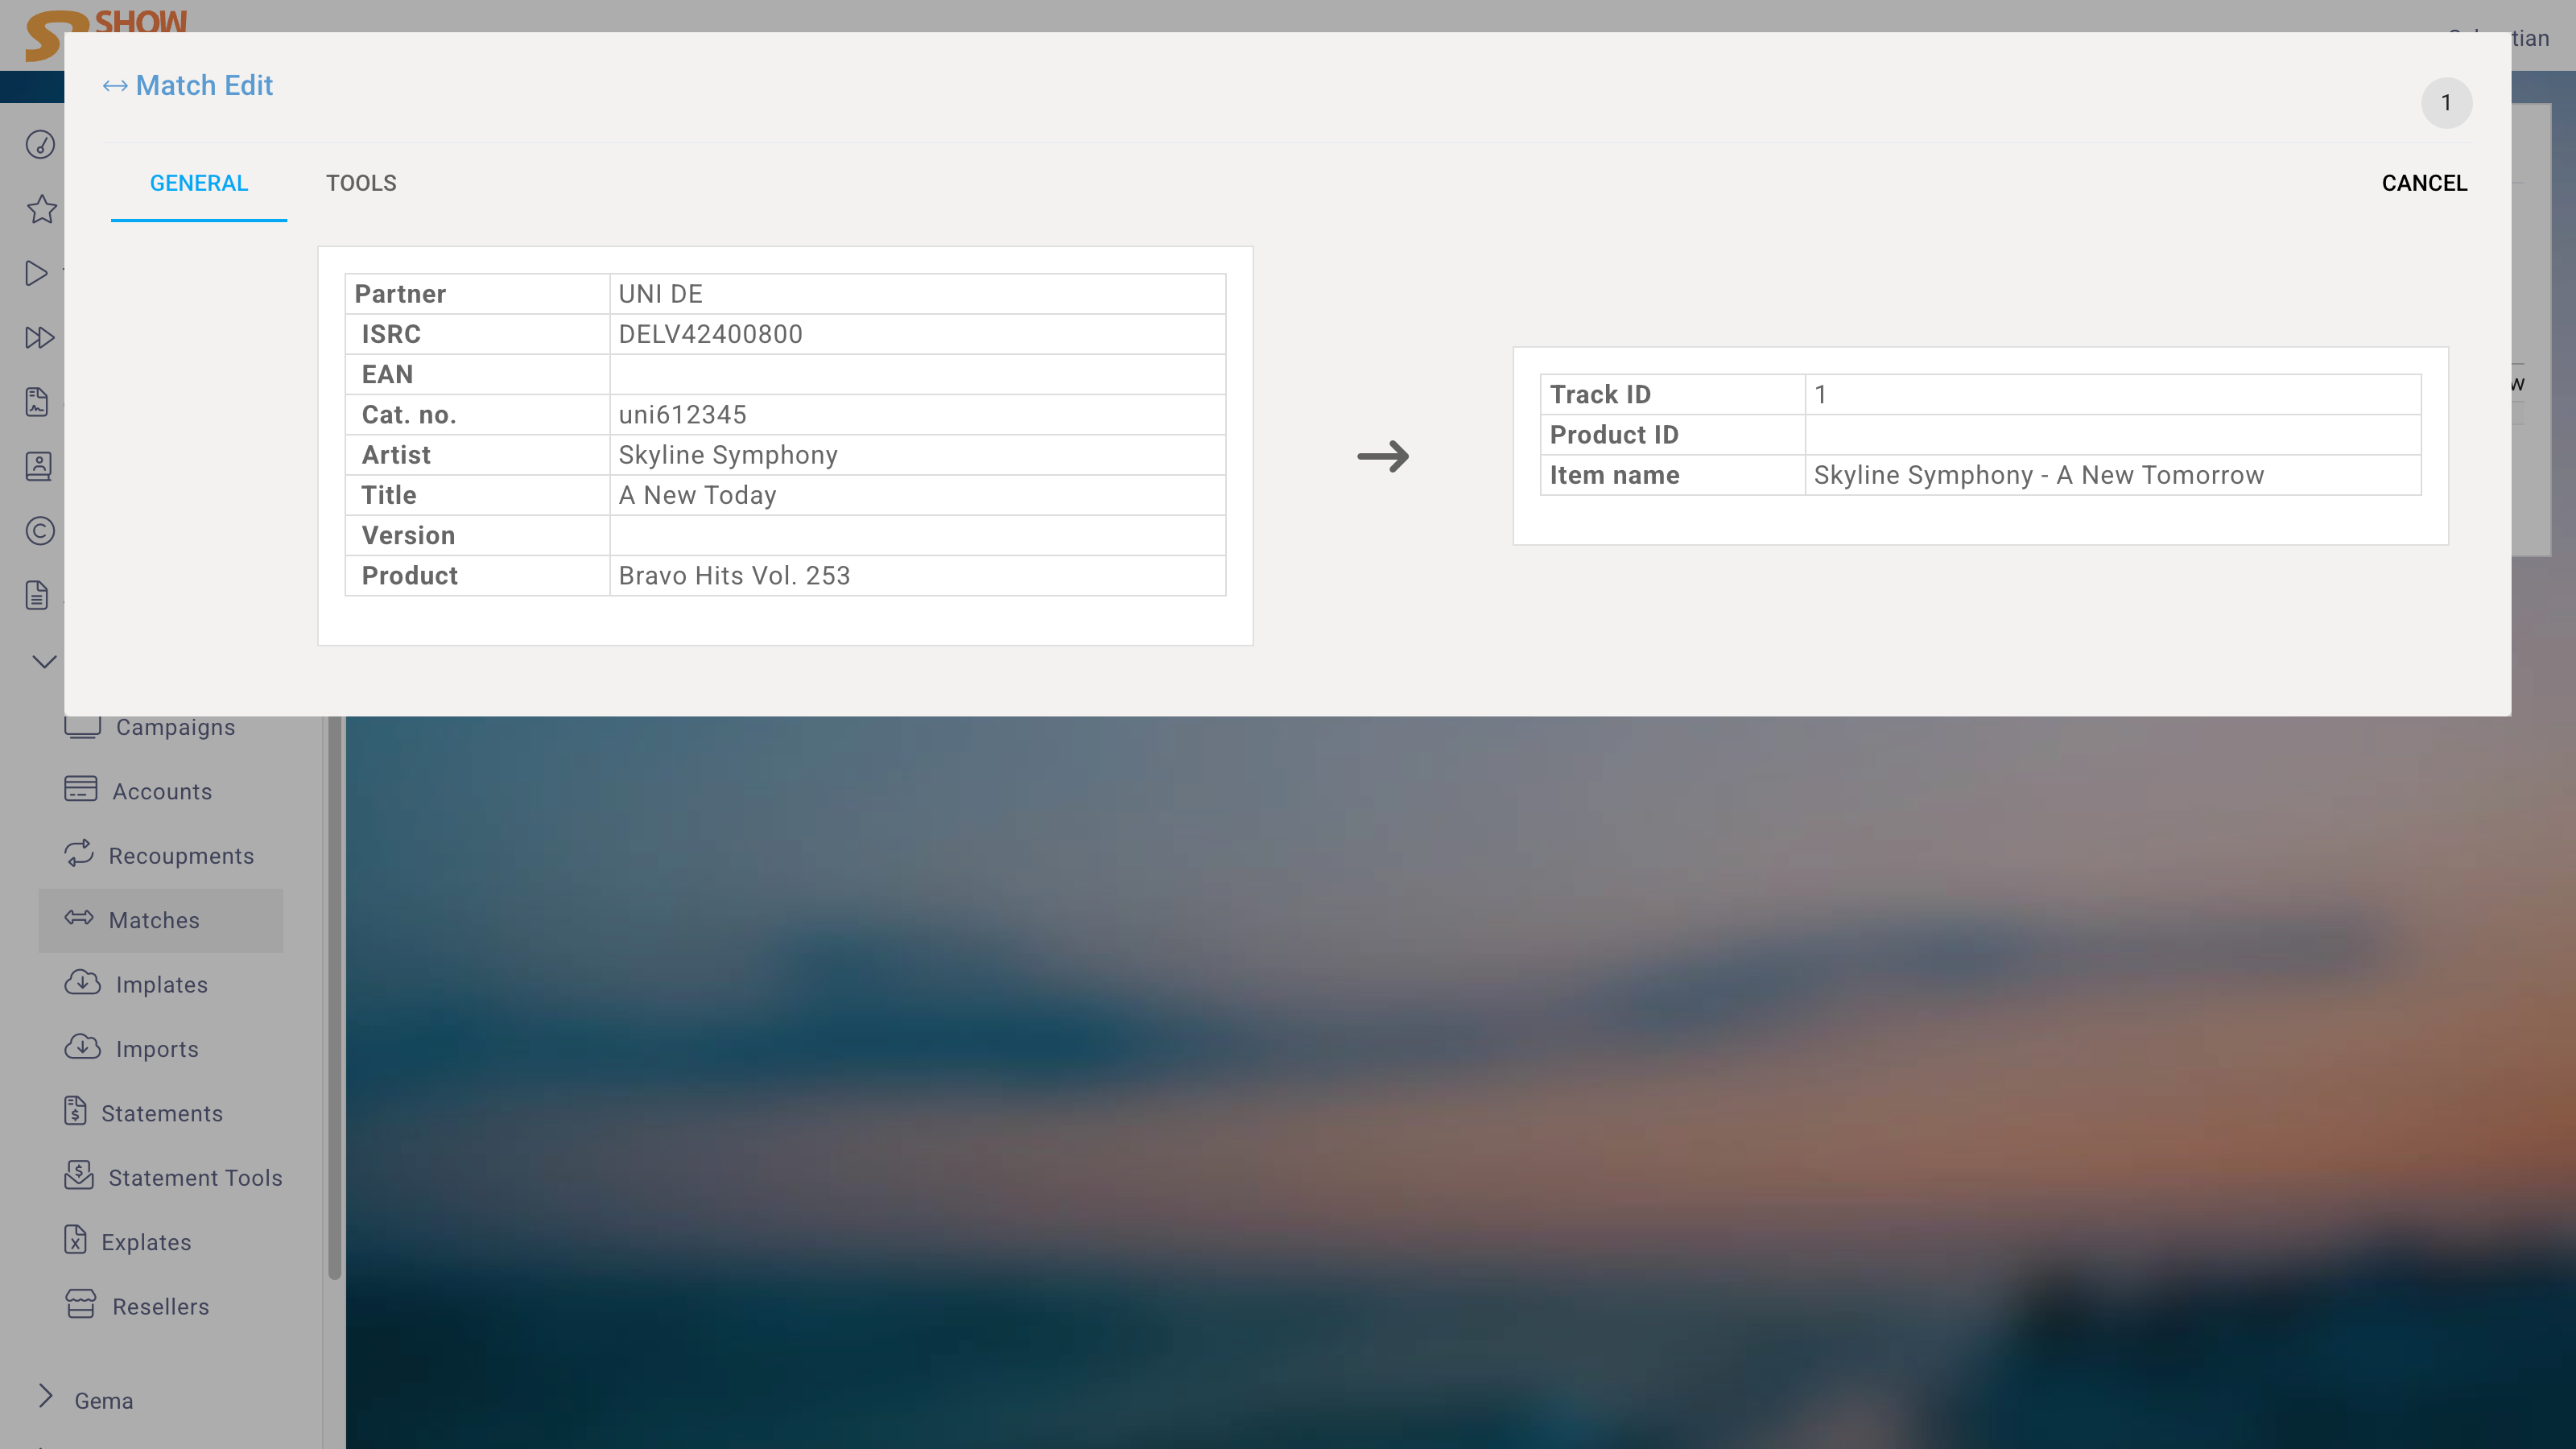
Task: Click the contact card sidebar icon
Action: tap(38, 466)
